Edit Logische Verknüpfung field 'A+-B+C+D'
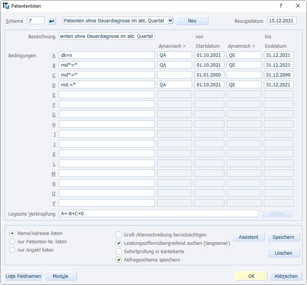 point(158,213)
